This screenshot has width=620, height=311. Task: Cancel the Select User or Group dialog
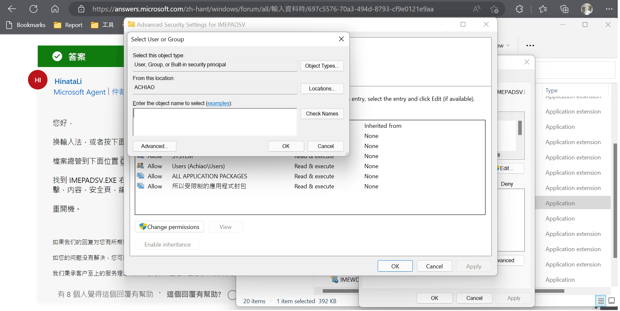326,146
